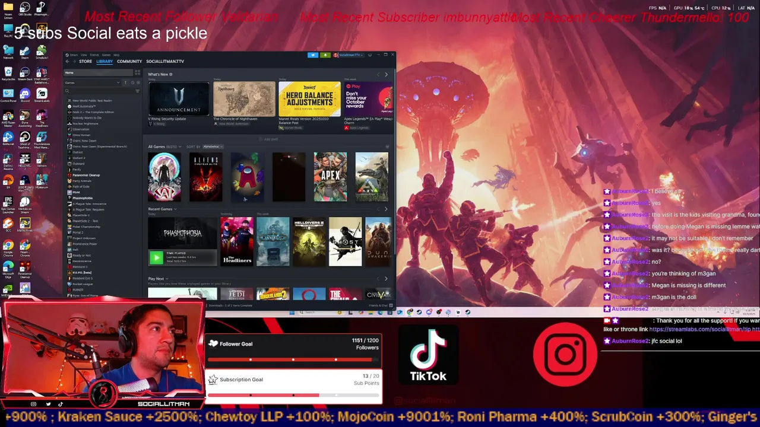The image size is (760, 427).
Task: Click the Instagram logo on overlay
Action: (x=565, y=354)
